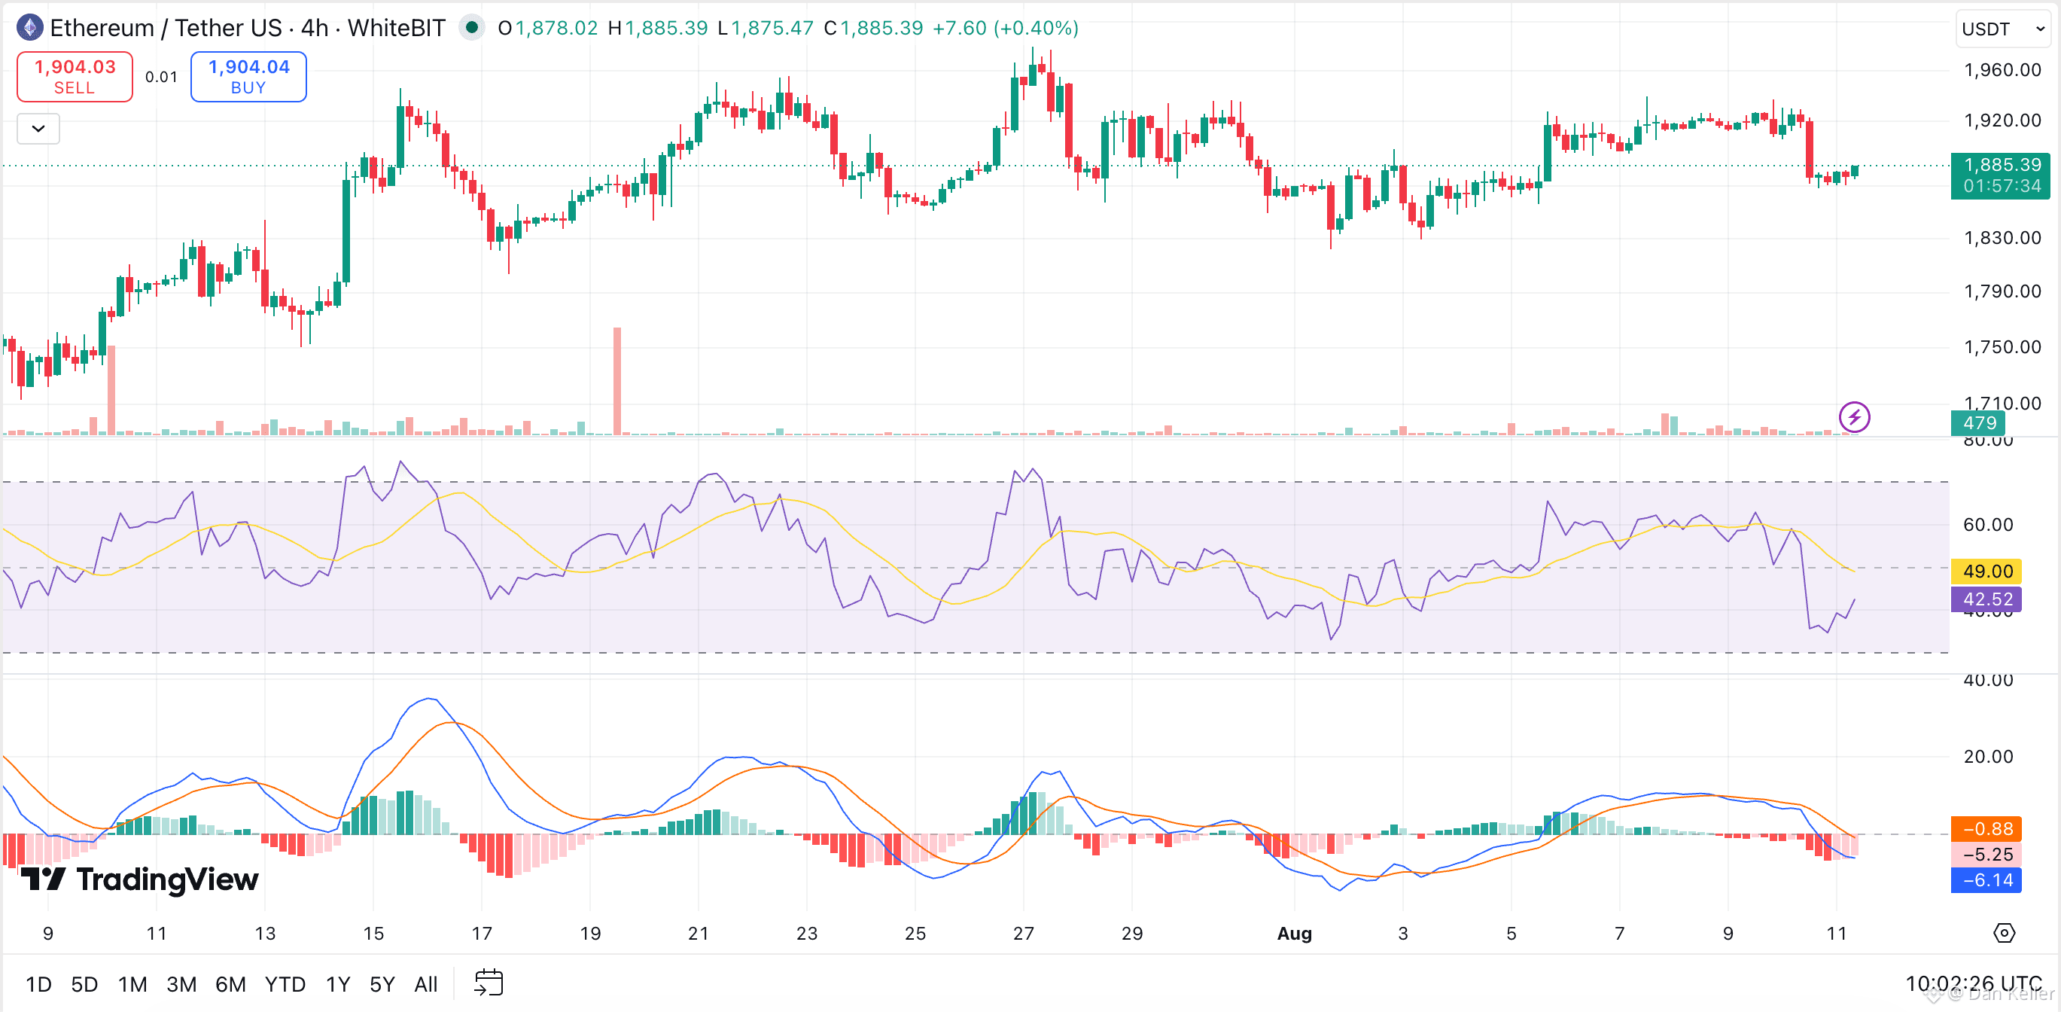Open the go-to-date calendar icon
Image resolution: width=2061 pixels, height=1012 pixels.
488,983
